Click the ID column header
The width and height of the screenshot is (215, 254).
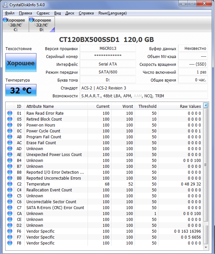19,106
